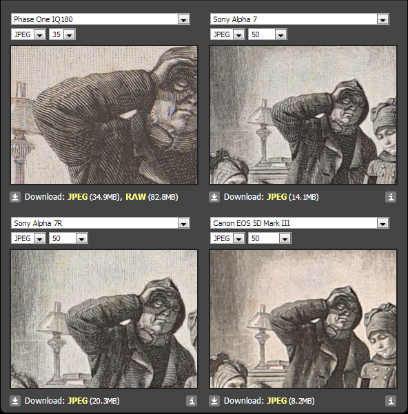408x414 pixels.
Task: Download Sony Alpha 7 JPEG 14.1MB
Action: (276, 197)
